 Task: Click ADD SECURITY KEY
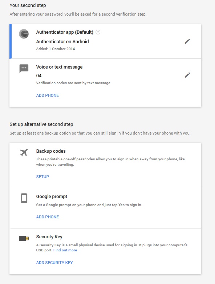[54, 263]
